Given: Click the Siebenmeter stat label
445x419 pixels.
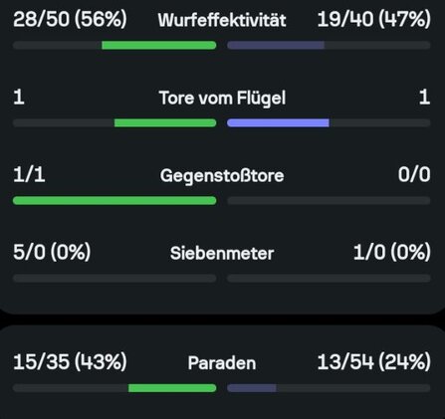Looking at the screenshot, I should pyautogui.click(x=222, y=254).
